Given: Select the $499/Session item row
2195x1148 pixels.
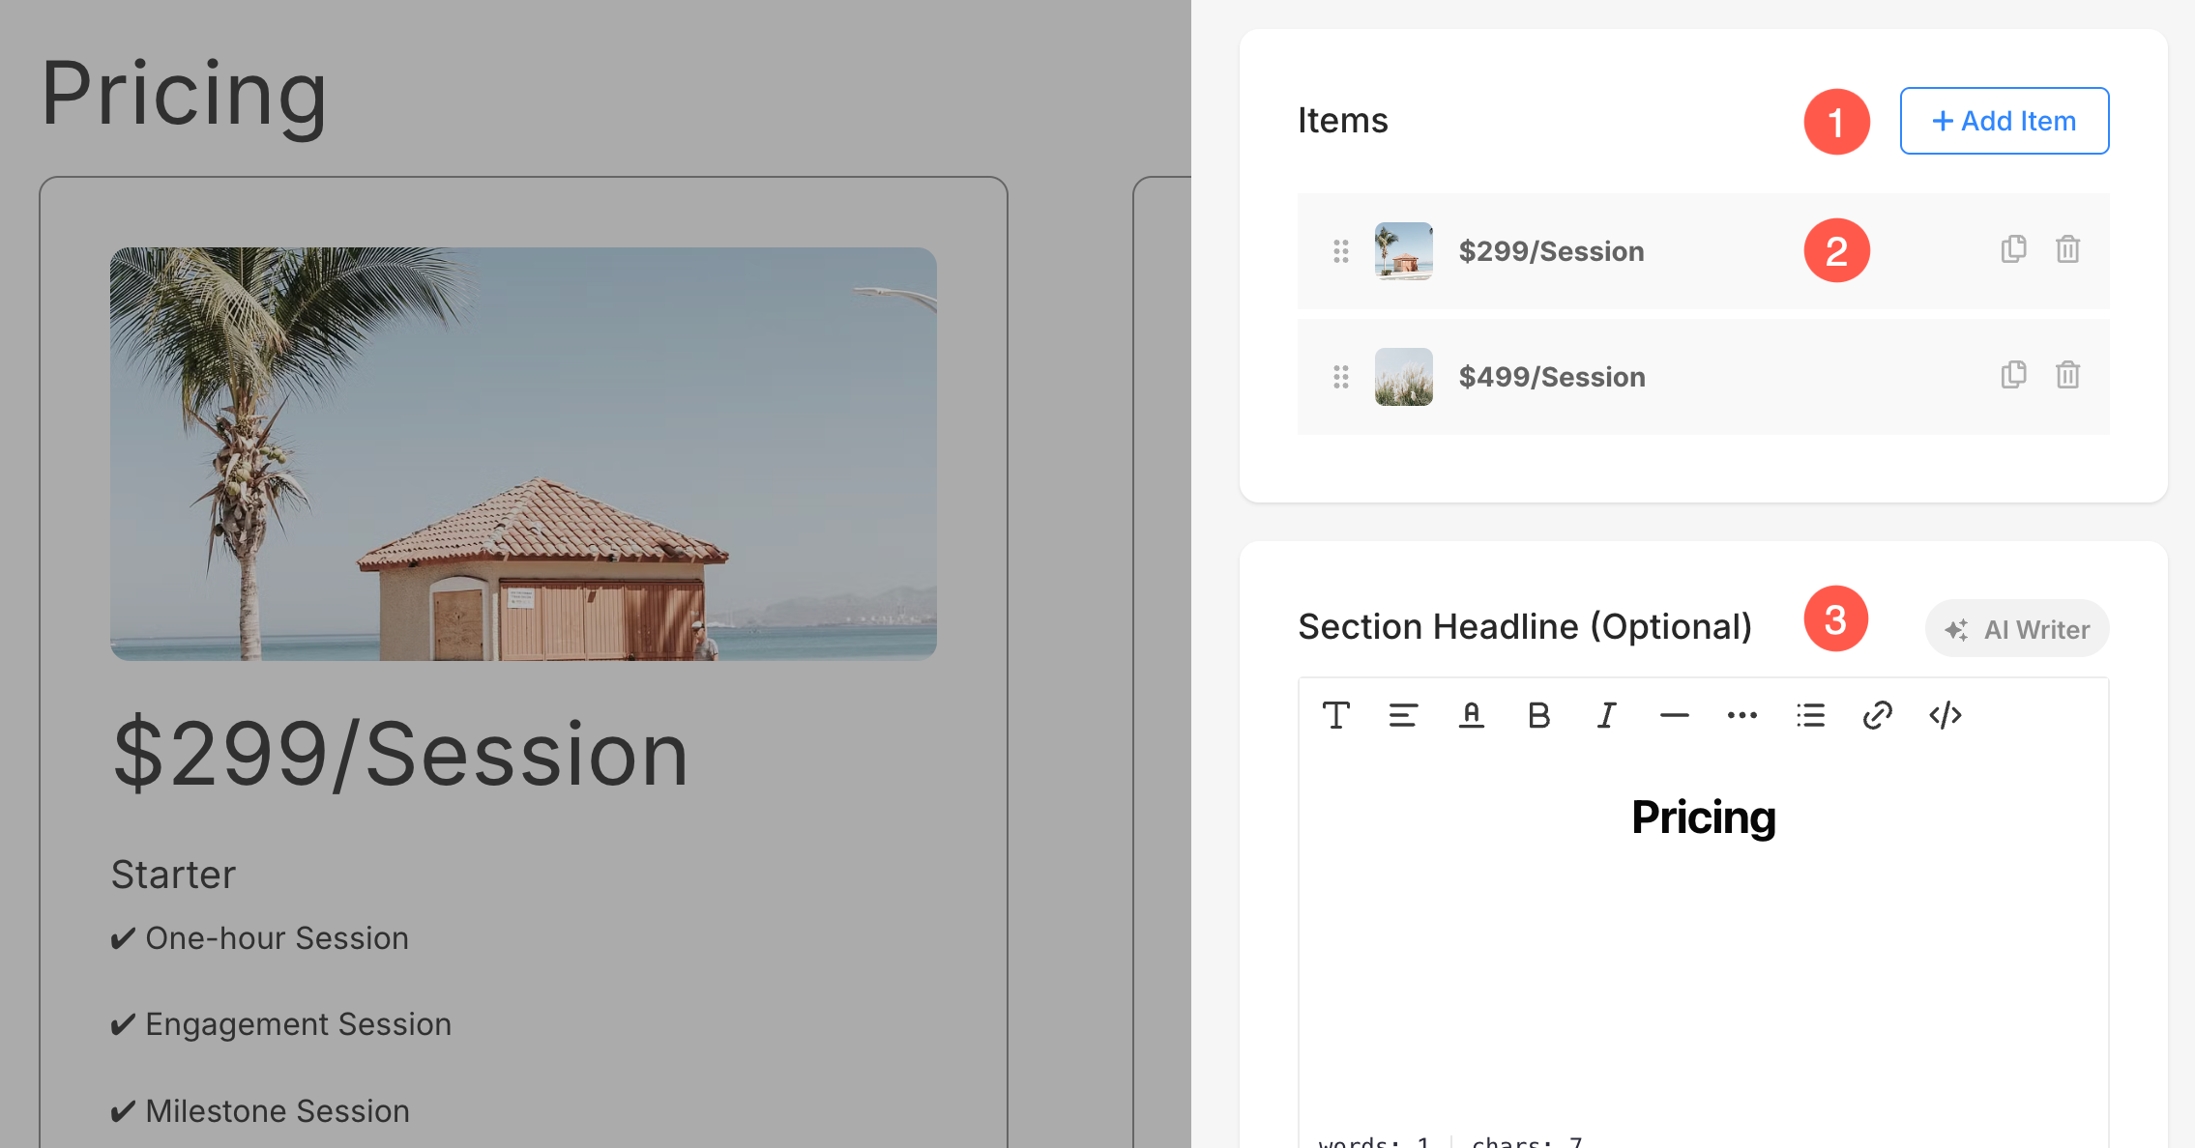Looking at the screenshot, I should click(1703, 377).
